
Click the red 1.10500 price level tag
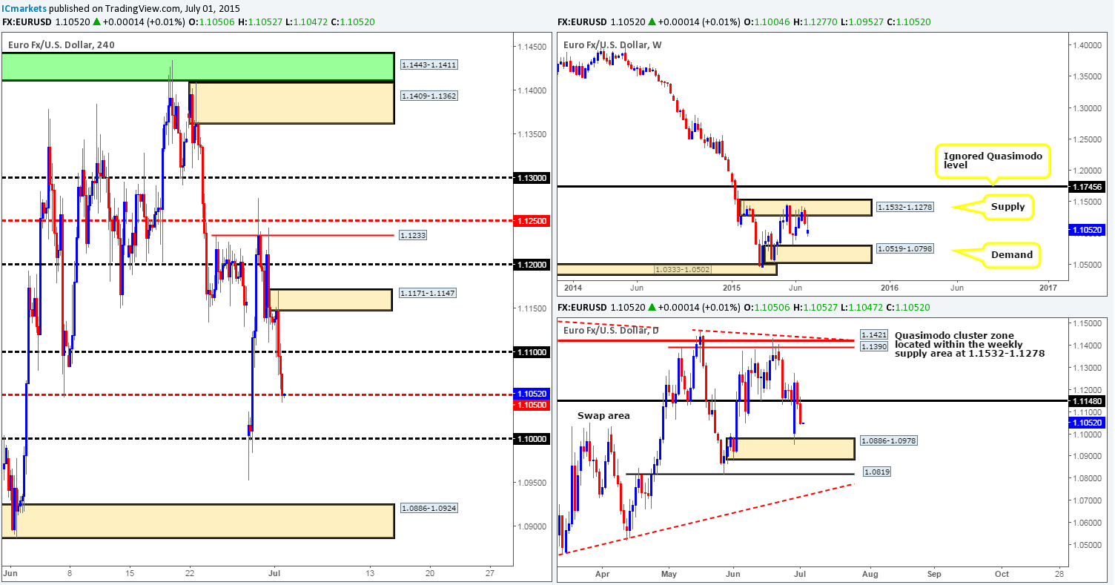[x=532, y=406]
